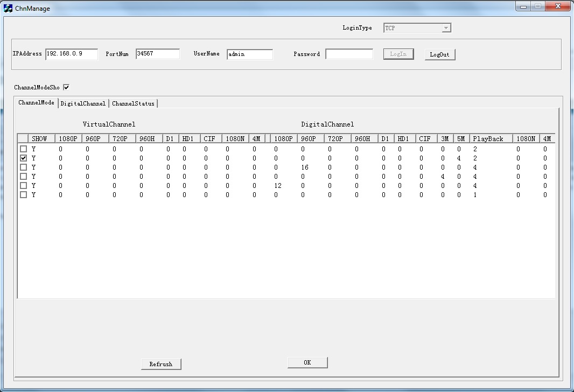Click the SHOW column header
Image resolution: width=574 pixels, height=392 pixels.
point(41,139)
